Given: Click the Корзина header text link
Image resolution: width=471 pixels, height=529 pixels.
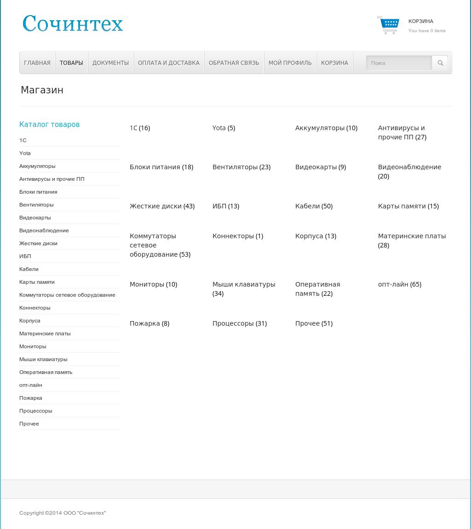Looking at the screenshot, I should click(x=420, y=21).
